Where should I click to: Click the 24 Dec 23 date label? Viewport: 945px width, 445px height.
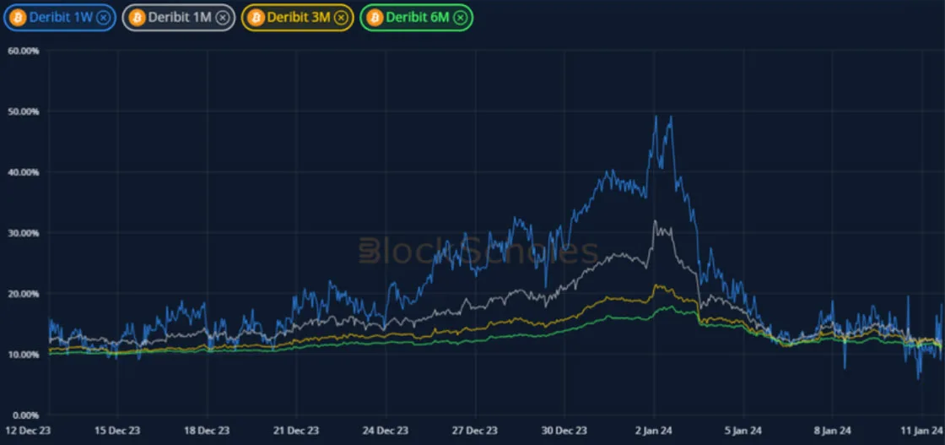(386, 431)
